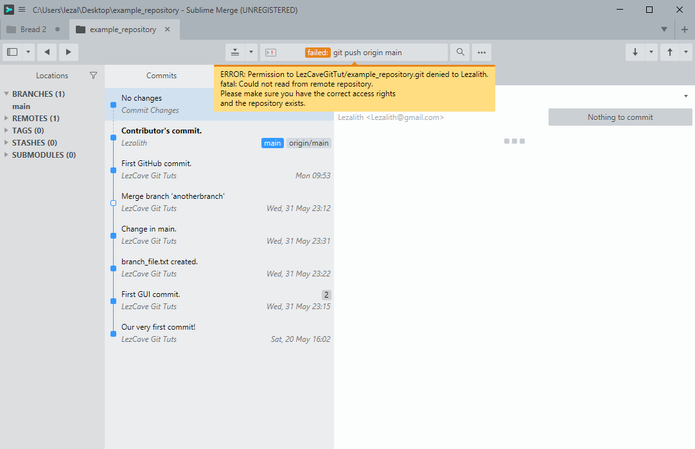Viewport: 695px width, 449px height.
Task: Click the 2 badge on First GUI commit
Action: point(326,295)
